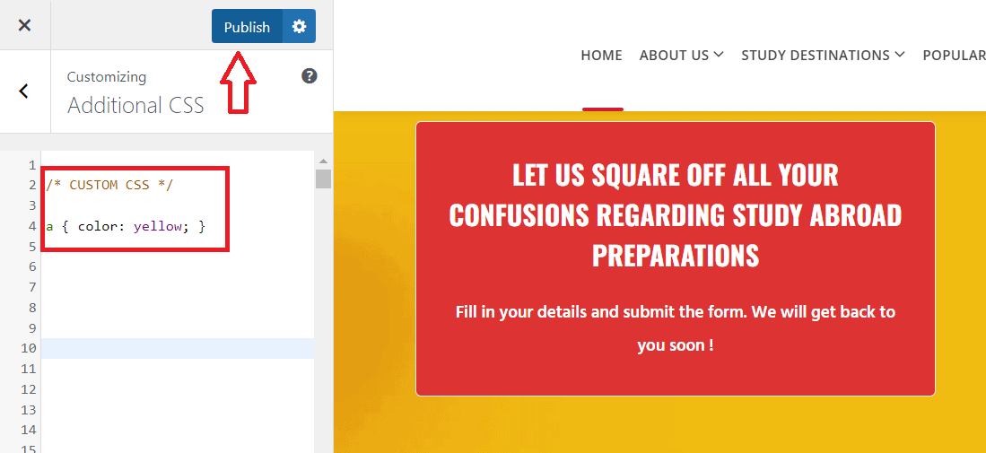
Task: Click the 'yellow' value in the CSS
Action: pyautogui.click(x=157, y=226)
